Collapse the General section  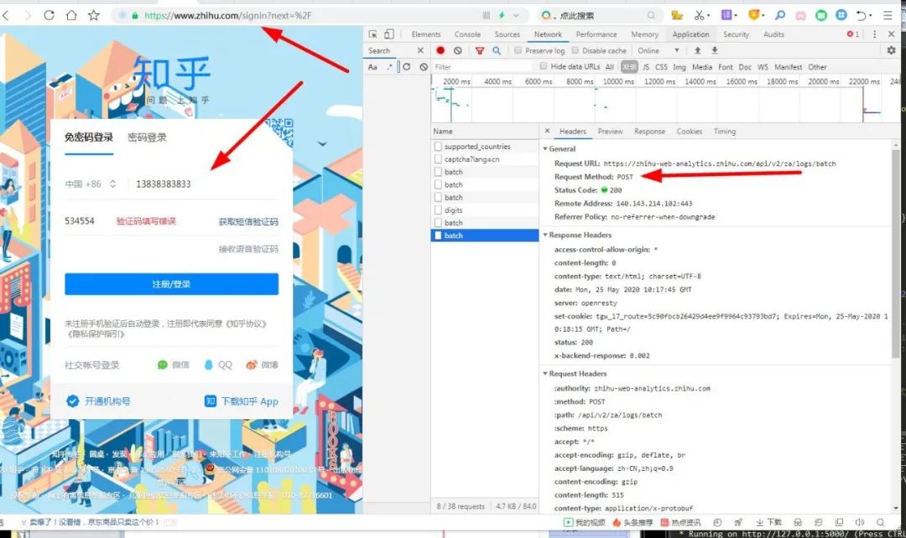(x=545, y=149)
